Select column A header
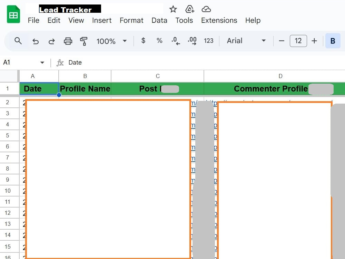Image resolution: width=345 pixels, height=259 pixels. pyautogui.click(x=39, y=76)
